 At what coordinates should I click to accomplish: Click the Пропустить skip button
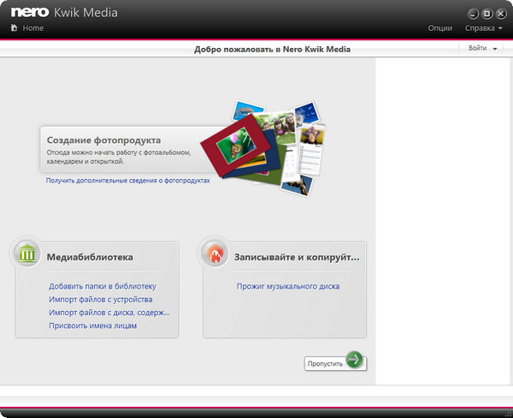point(335,363)
